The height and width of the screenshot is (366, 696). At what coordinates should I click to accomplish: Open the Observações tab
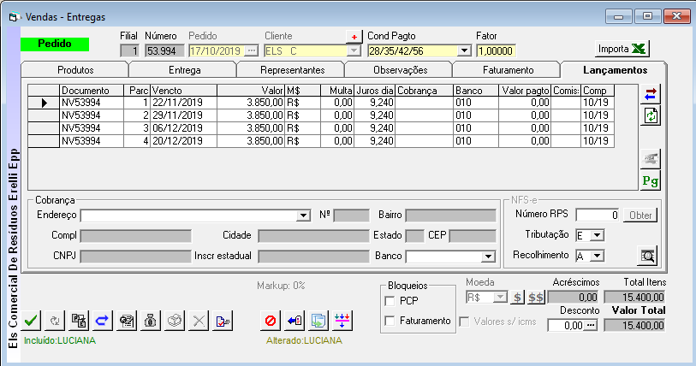point(400,70)
